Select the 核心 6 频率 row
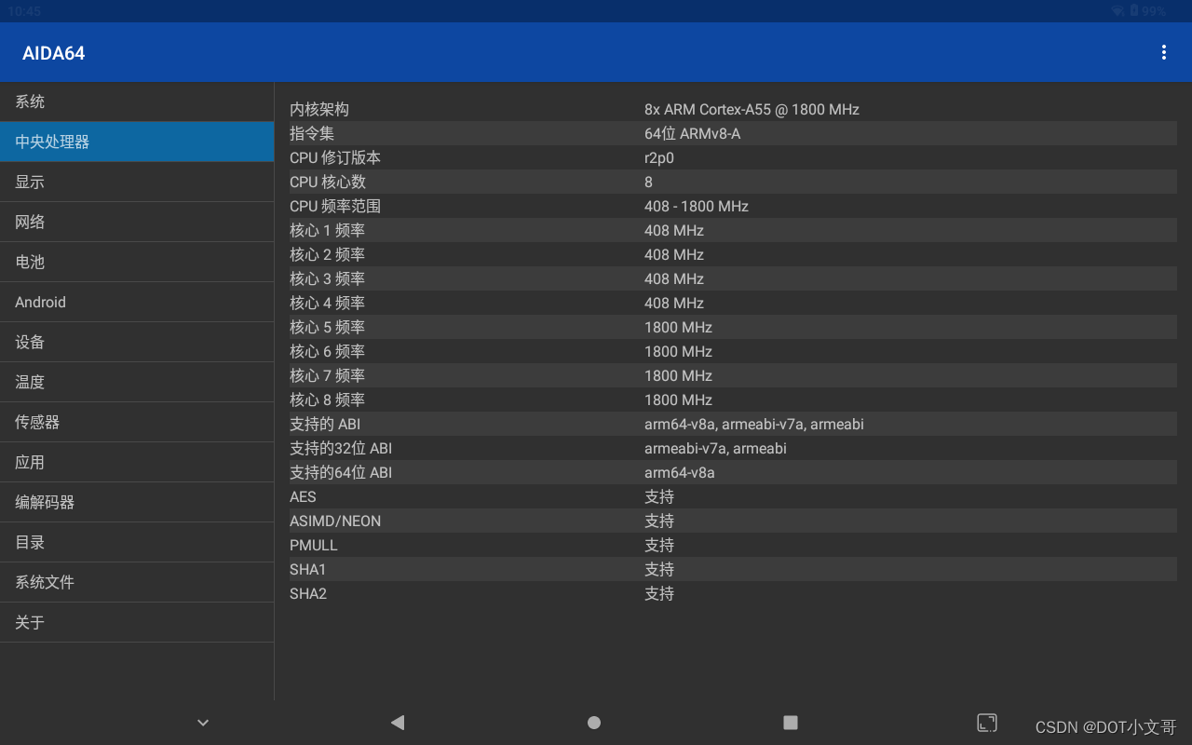Image resolution: width=1192 pixels, height=745 pixels. coord(733,351)
